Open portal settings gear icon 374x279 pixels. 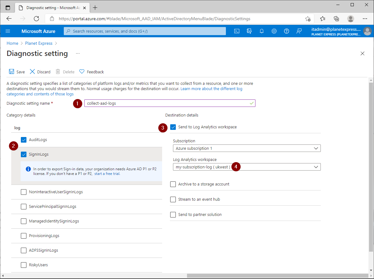274,31
